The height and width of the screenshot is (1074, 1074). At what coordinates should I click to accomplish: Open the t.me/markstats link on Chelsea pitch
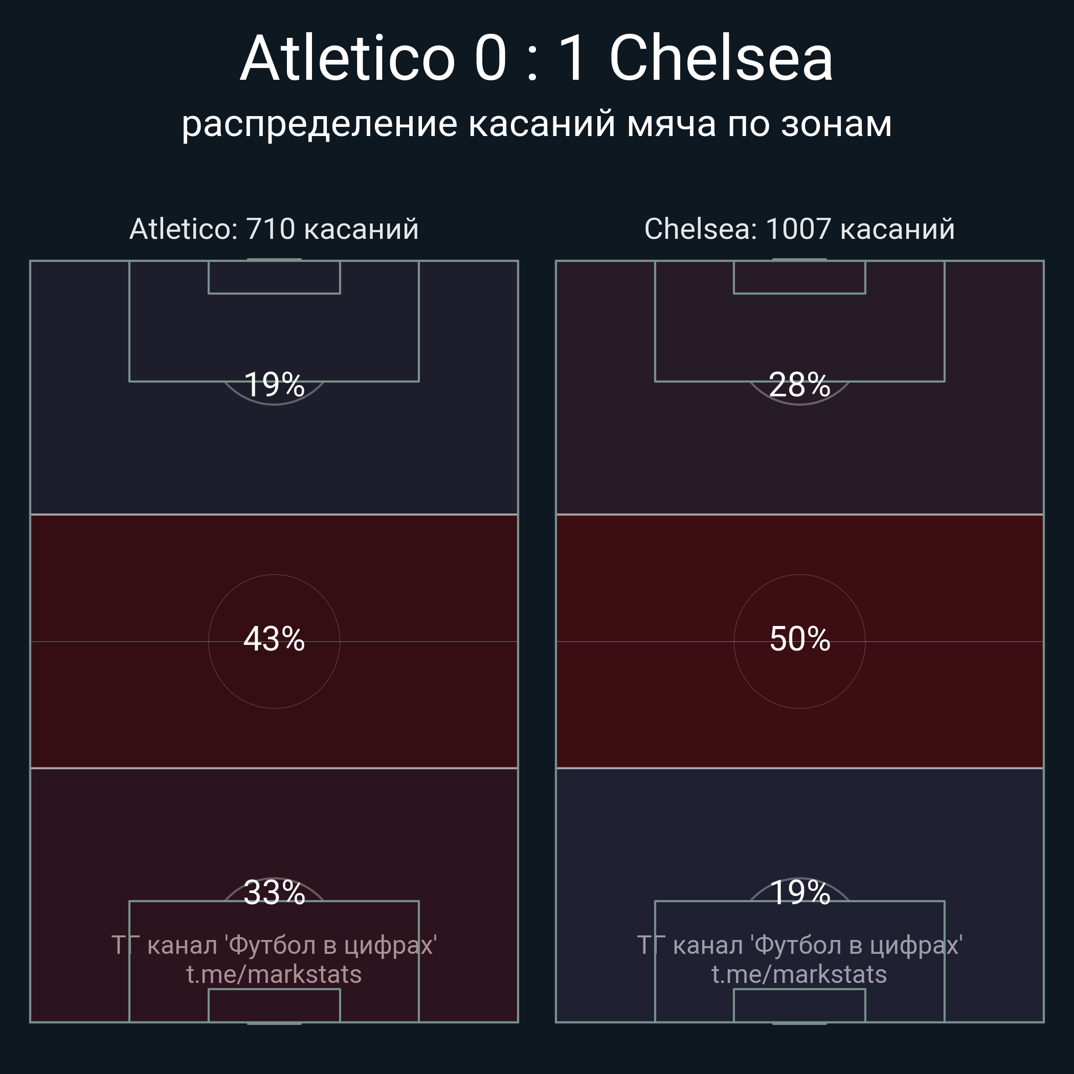click(x=799, y=974)
